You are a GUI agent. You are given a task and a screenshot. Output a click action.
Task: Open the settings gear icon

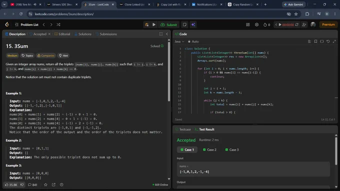(x=256, y=24)
